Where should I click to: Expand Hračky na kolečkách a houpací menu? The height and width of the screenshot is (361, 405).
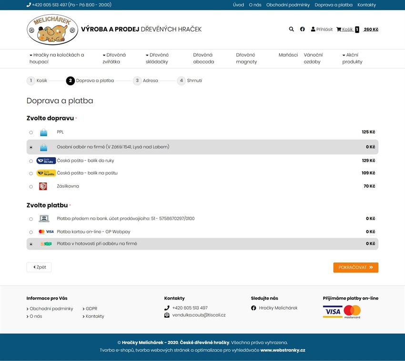57,59
